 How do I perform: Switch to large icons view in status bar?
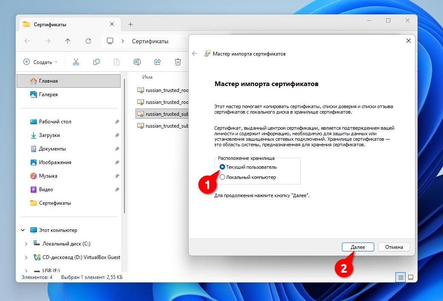point(411,278)
